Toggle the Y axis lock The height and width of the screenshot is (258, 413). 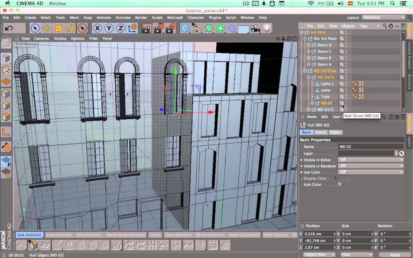click(x=109, y=28)
